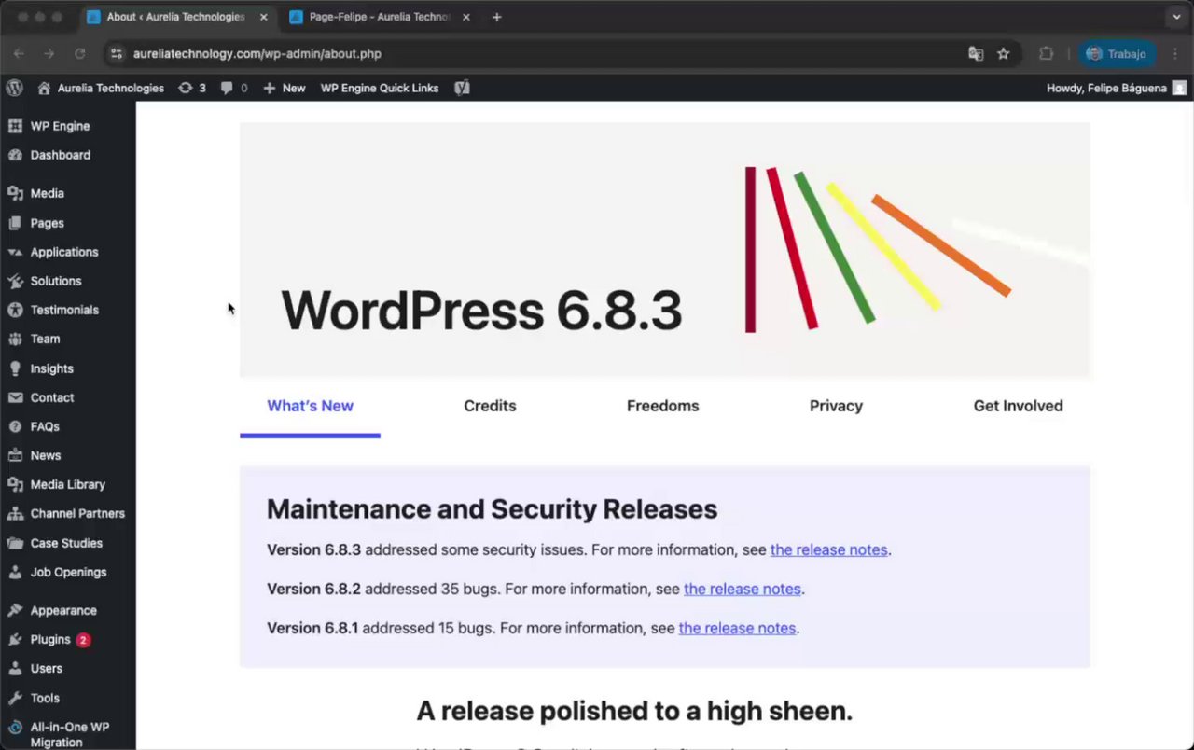Click the Applications sidebar icon
This screenshot has height=750, width=1194.
[x=15, y=252]
